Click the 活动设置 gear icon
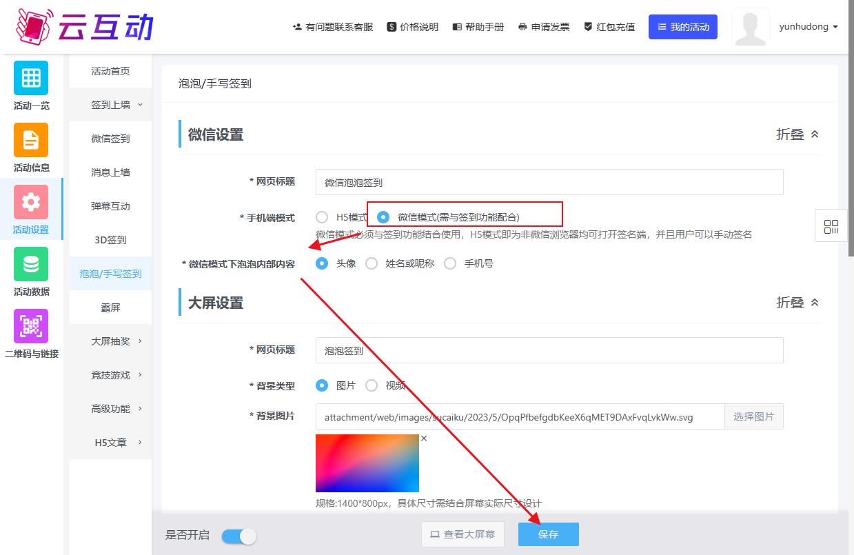Screen dimensions: 854x555 tap(31, 202)
